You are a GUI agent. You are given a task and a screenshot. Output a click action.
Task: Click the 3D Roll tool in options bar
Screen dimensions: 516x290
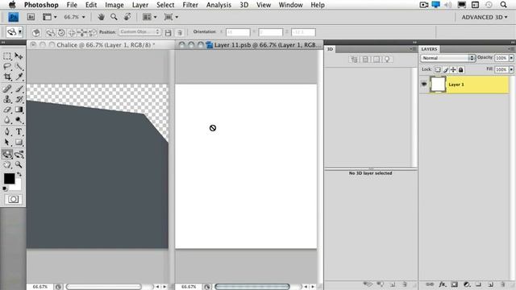click(x=61, y=32)
